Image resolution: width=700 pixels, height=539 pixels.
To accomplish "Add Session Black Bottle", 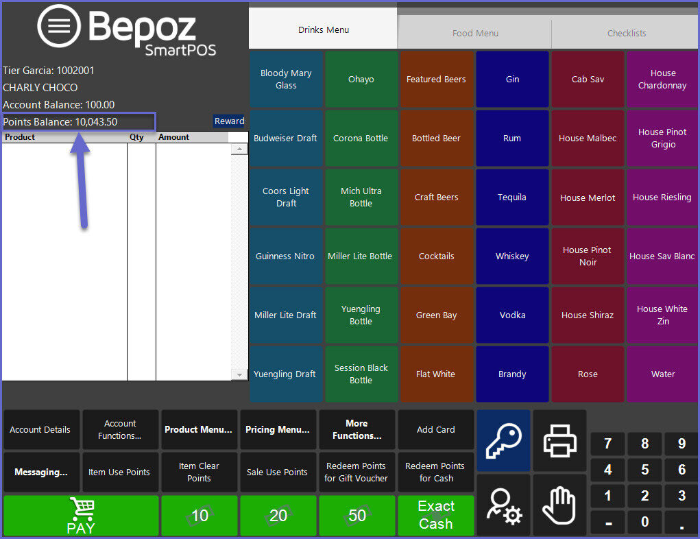I will click(x=361, y=374).
